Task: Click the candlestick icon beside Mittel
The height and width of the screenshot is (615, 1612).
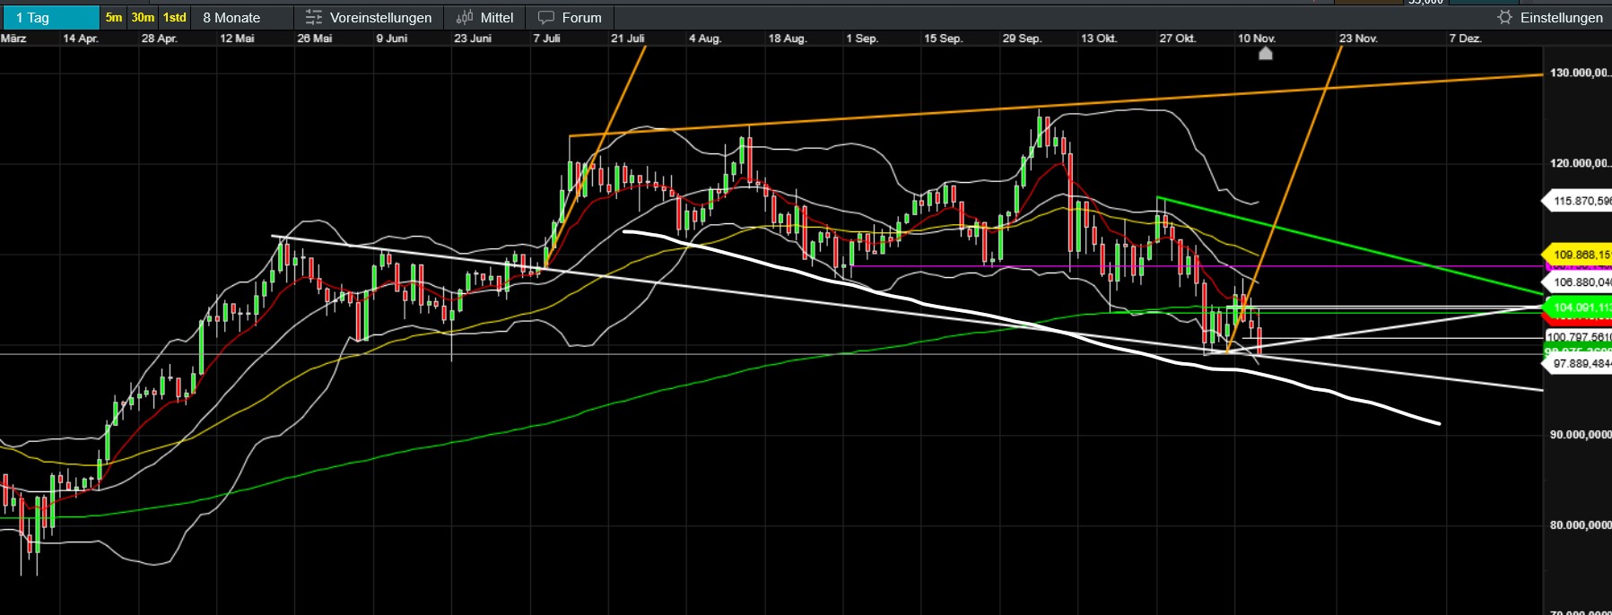Action: pyautogui.click(x=464, y=18)
